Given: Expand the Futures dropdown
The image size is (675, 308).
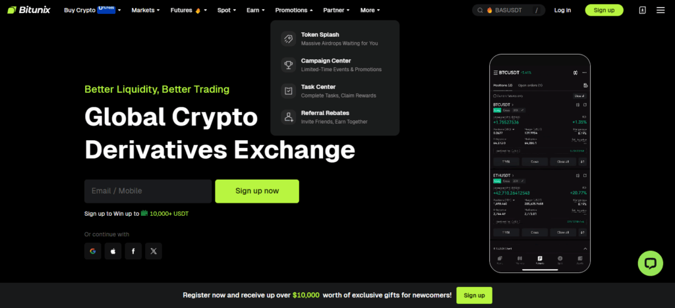Looking at the screenshot, I should click(189, 10).
